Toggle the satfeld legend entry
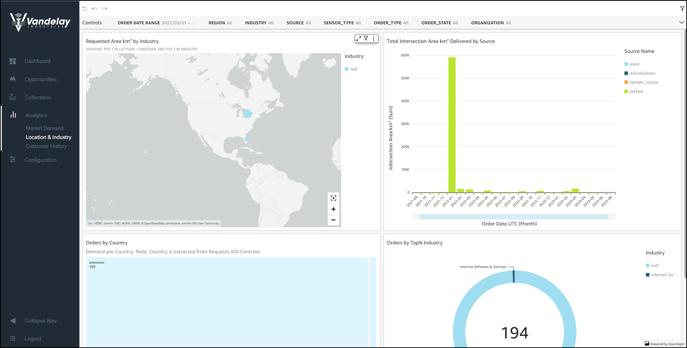Viewport: 687px width, 348px height. [634, 91]
